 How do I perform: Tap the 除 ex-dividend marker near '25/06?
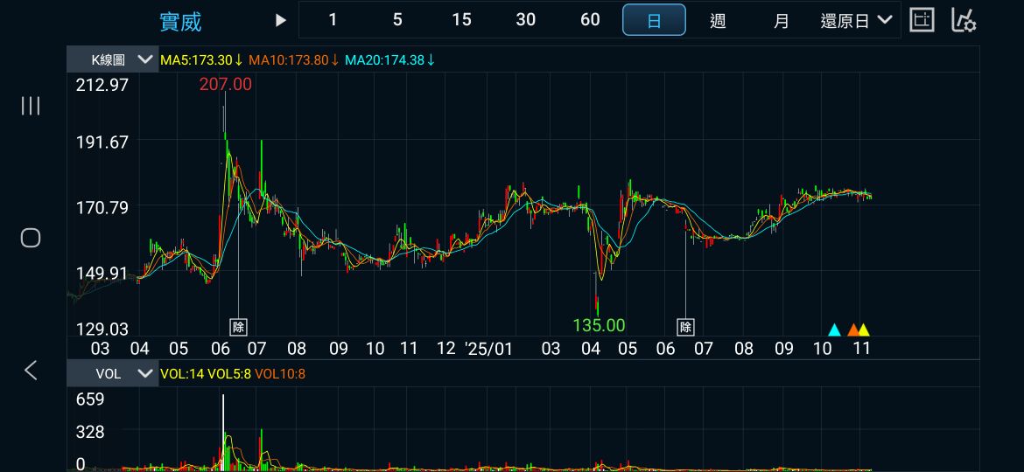pyautogui.click(x=685, y=327)
